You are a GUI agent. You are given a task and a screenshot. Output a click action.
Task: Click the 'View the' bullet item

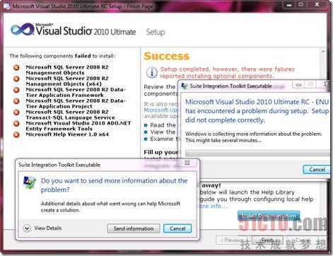click(x=160, y=132)
